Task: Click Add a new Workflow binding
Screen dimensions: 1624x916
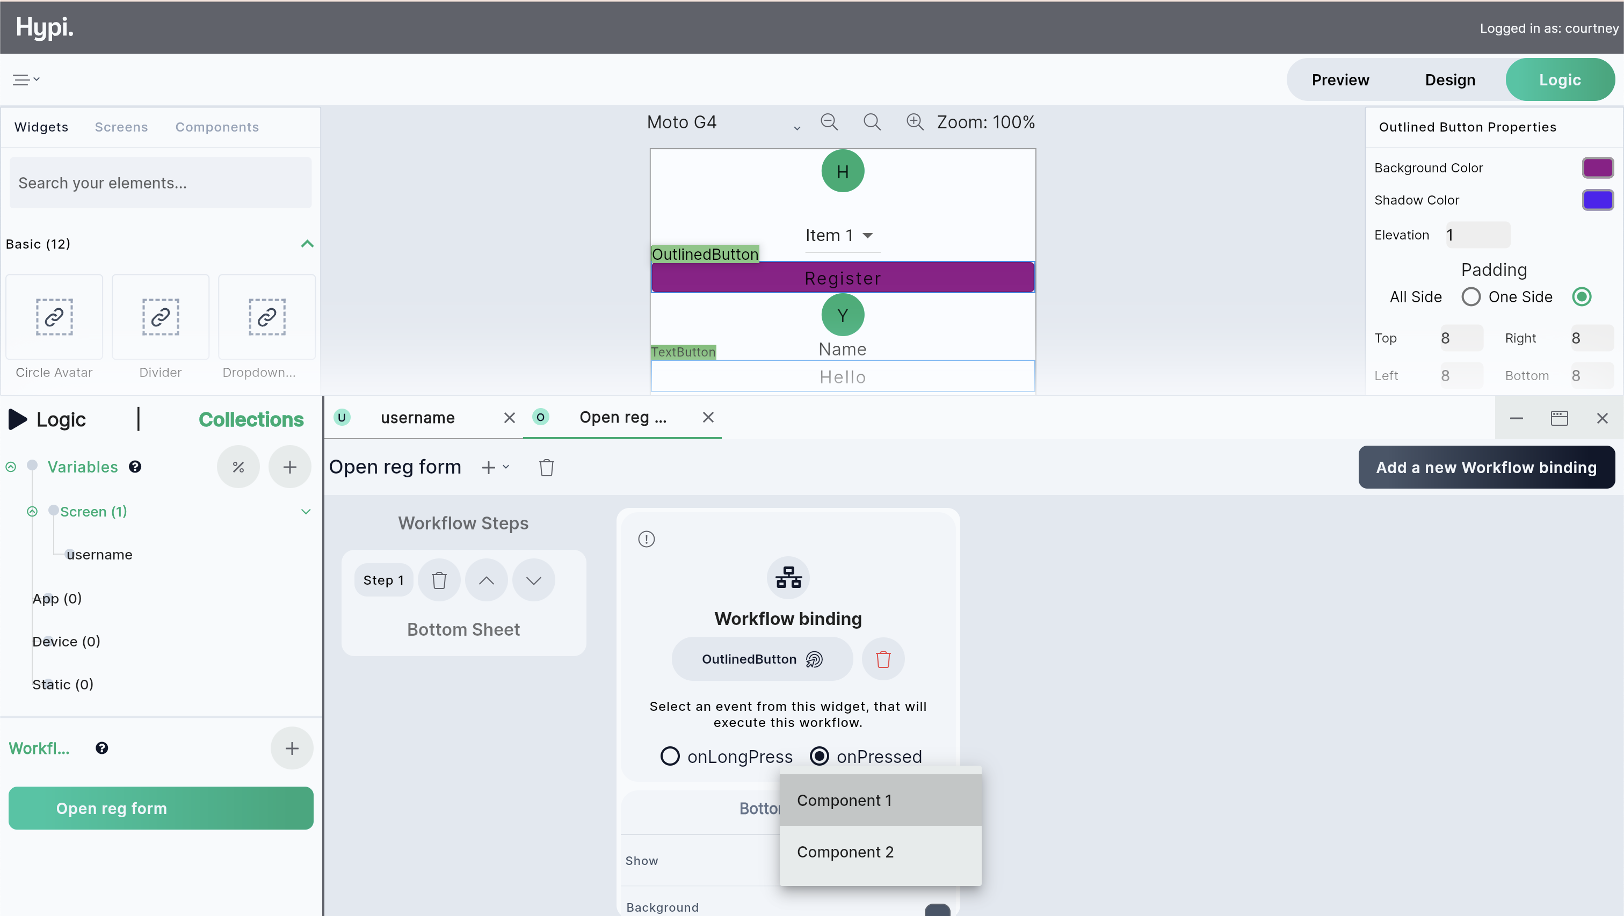Action: (x=1486, y=467)
